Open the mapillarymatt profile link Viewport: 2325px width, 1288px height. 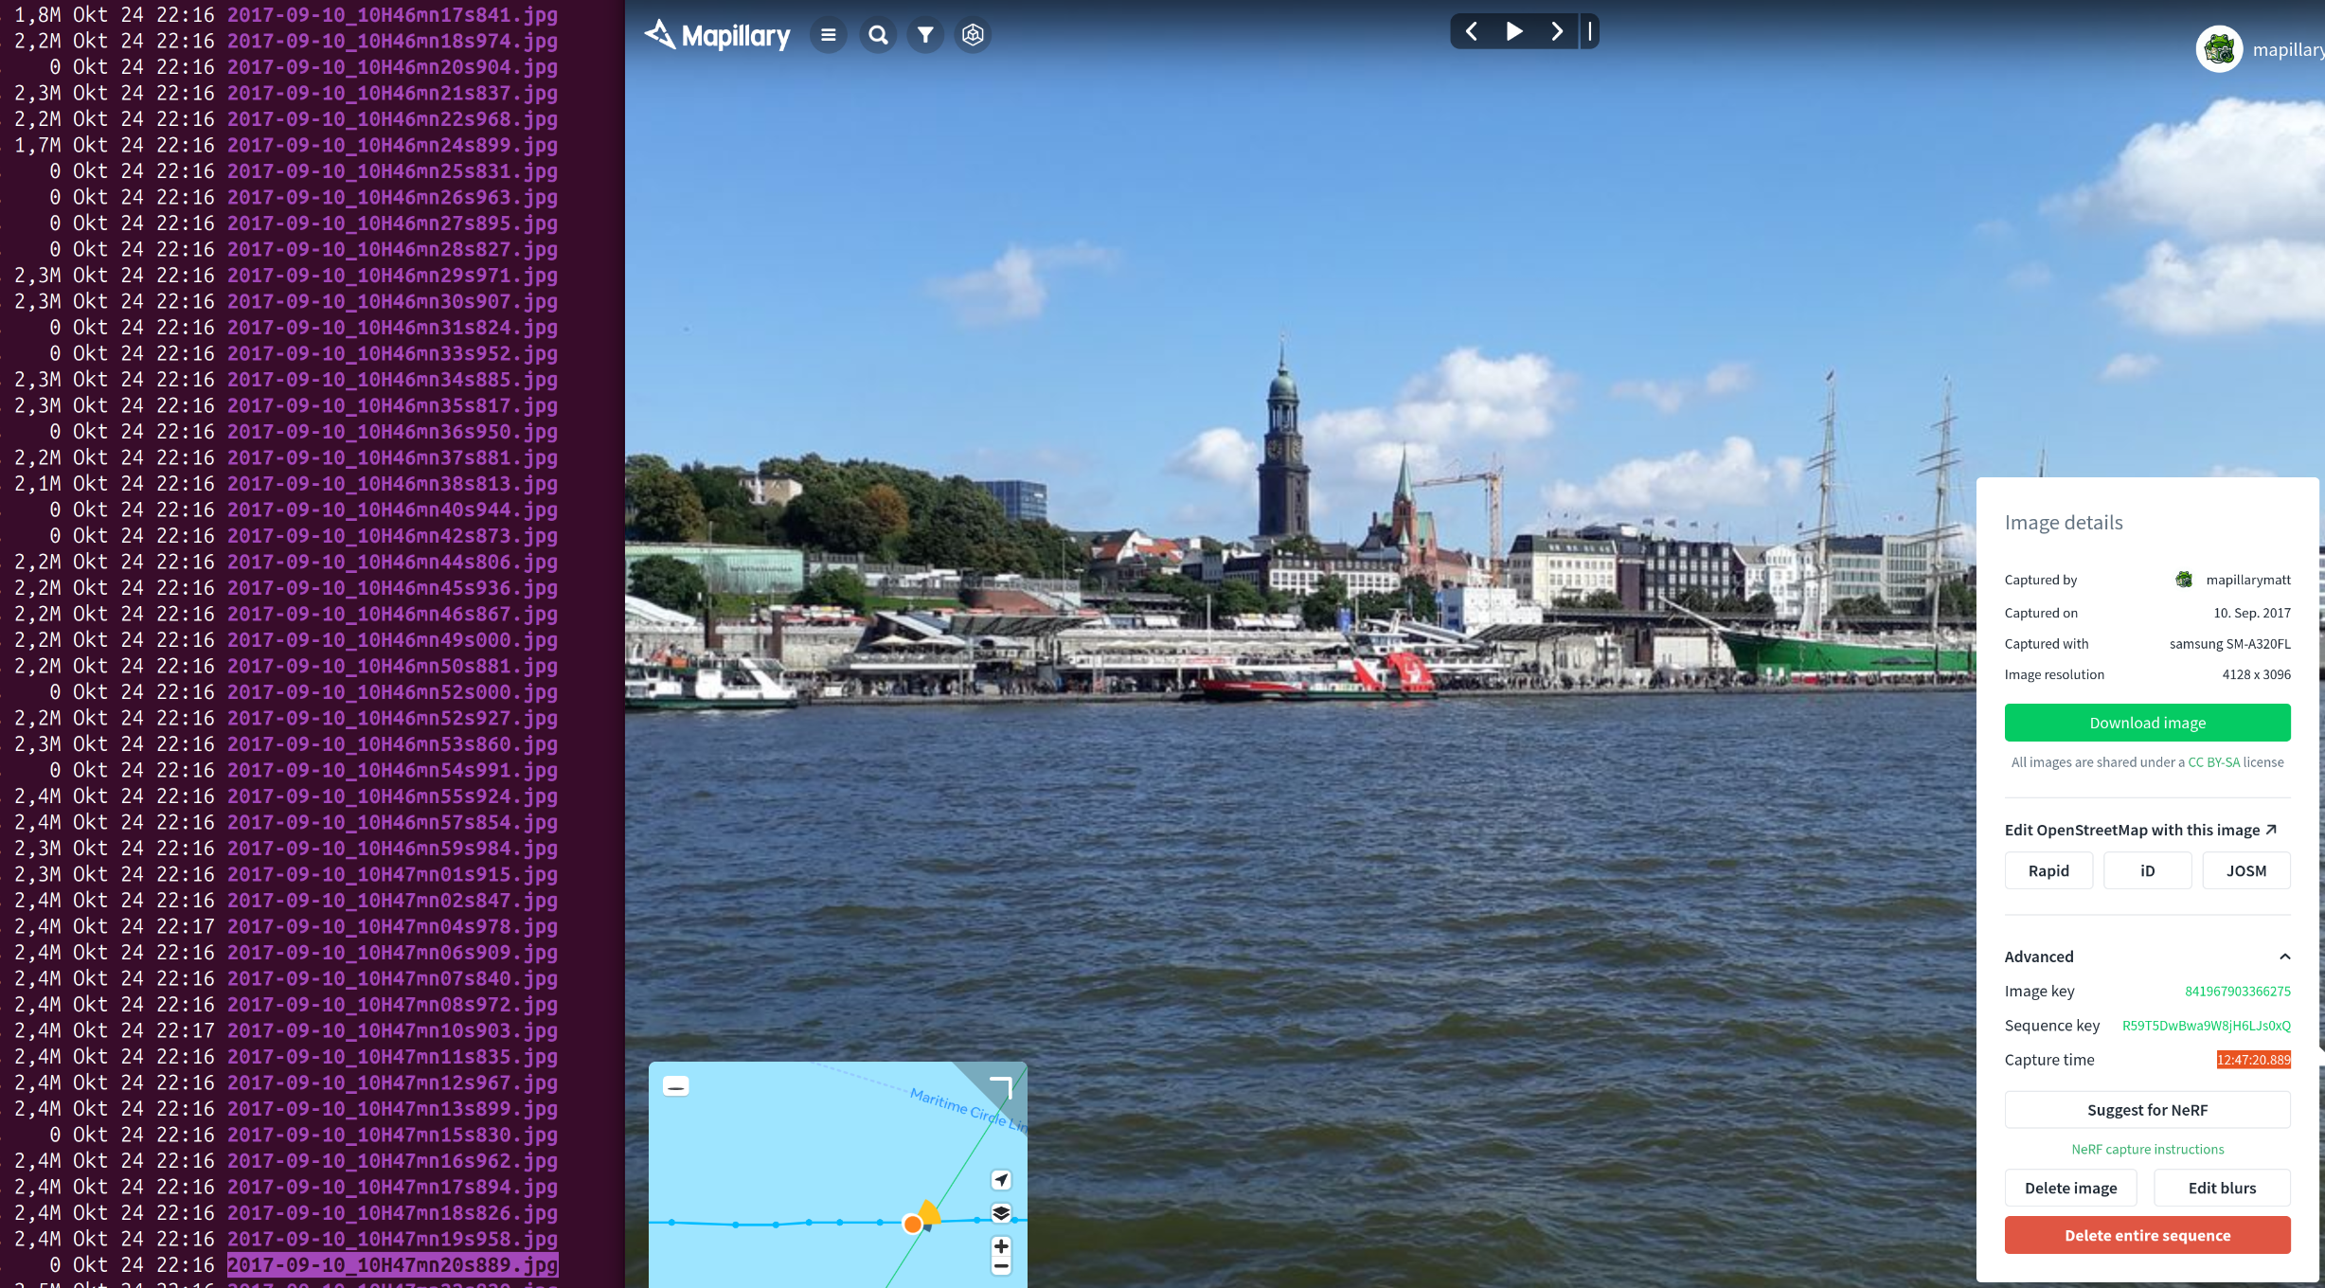[2248, 580]
